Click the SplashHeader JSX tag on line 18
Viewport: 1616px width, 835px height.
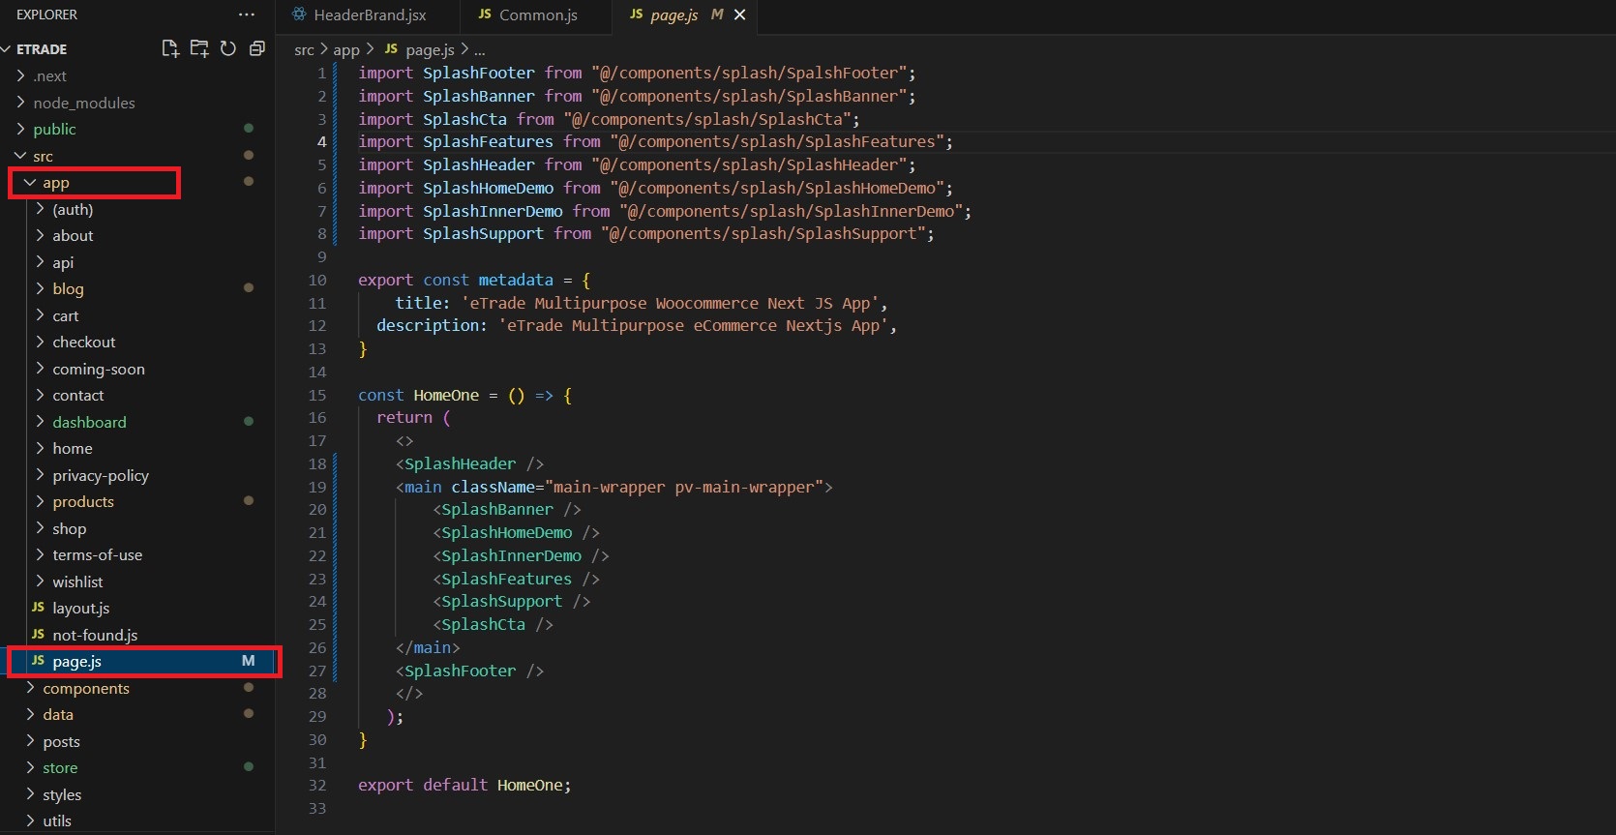tap(460, 463)
